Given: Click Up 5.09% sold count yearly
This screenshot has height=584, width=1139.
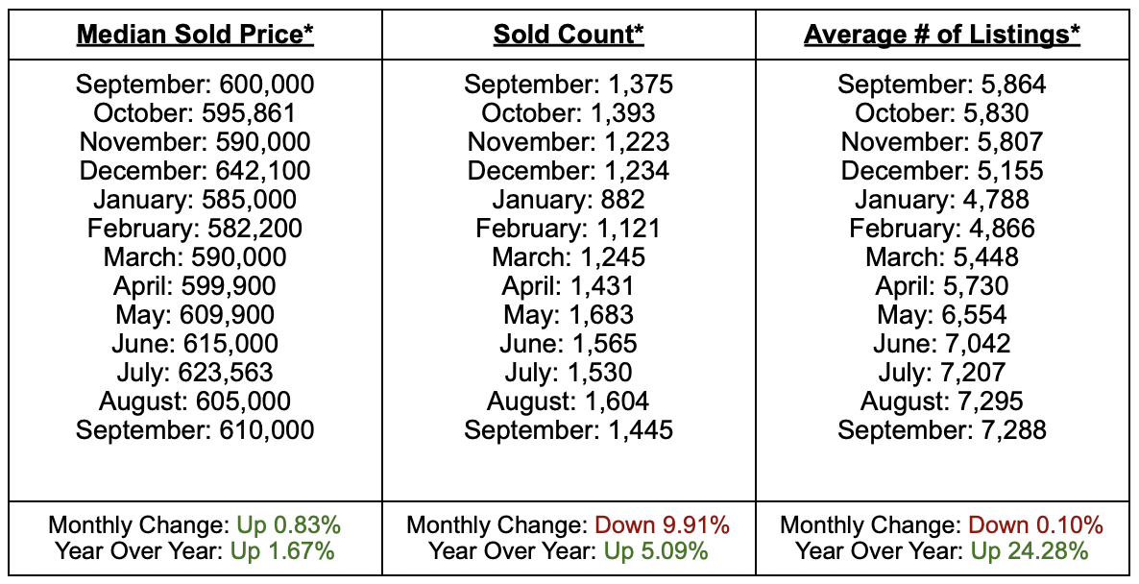Looking at the screenshot, I should 656,551.
